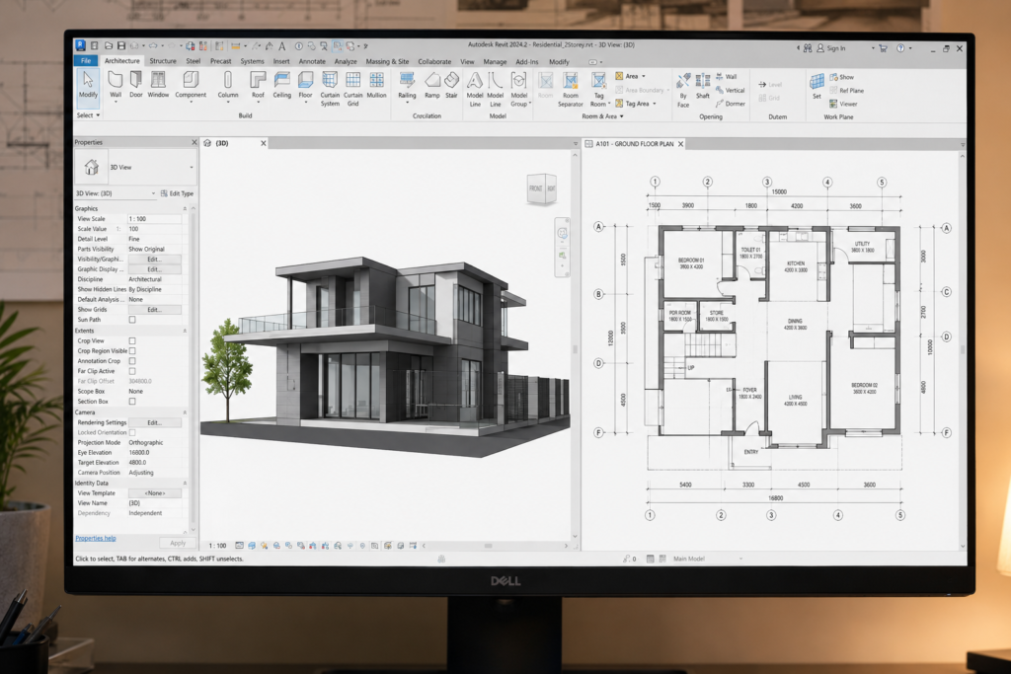
Task: Choose the Curtain System tool
Action: click(330, 88)
